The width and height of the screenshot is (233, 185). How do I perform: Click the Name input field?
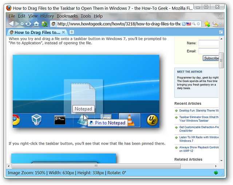pos(209,43)
